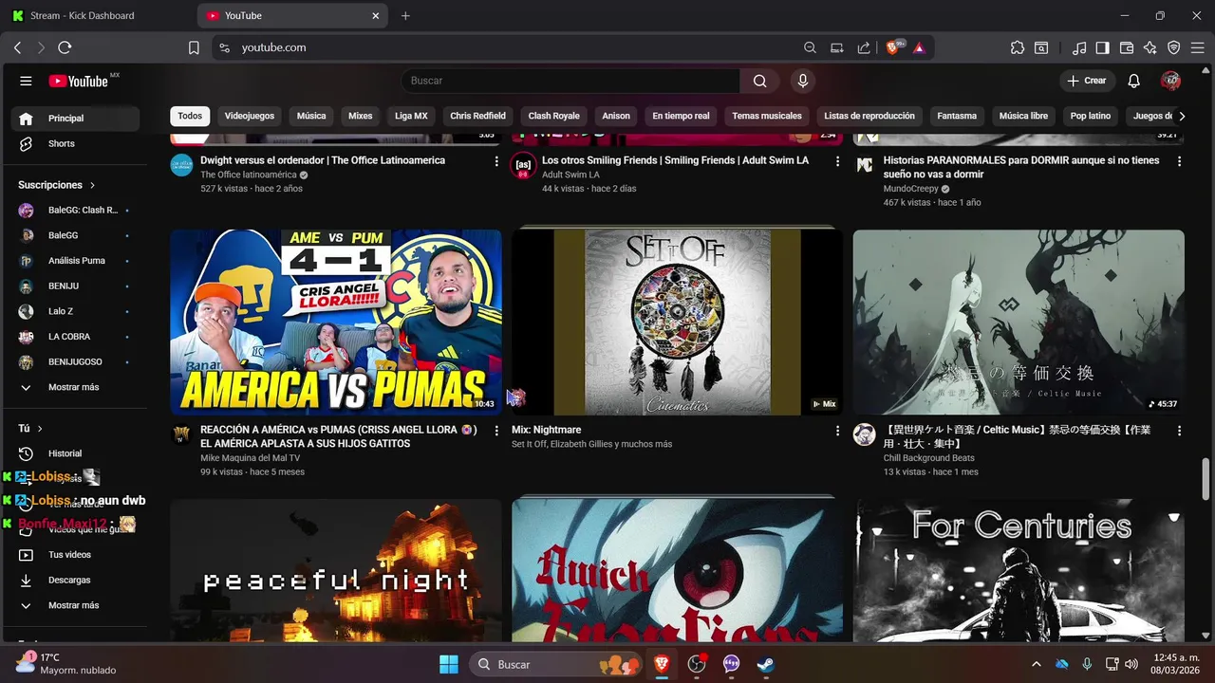Click the YouTube search input field
Viewport: 1215px width, 683px height.
coord(570,81)
